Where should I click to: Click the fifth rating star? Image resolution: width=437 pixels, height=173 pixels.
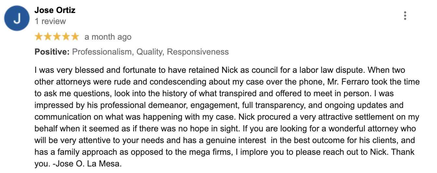[x=75, y=37]
